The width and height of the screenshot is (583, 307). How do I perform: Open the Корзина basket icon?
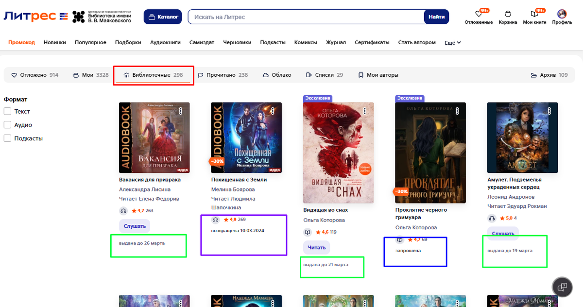[508, 14]
